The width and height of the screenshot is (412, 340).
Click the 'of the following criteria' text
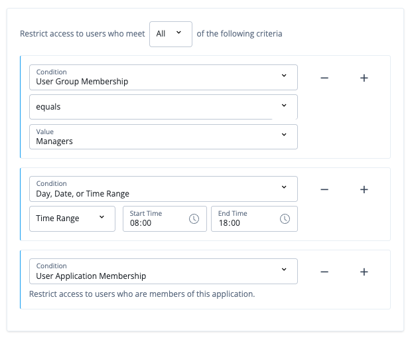(240, 34)
